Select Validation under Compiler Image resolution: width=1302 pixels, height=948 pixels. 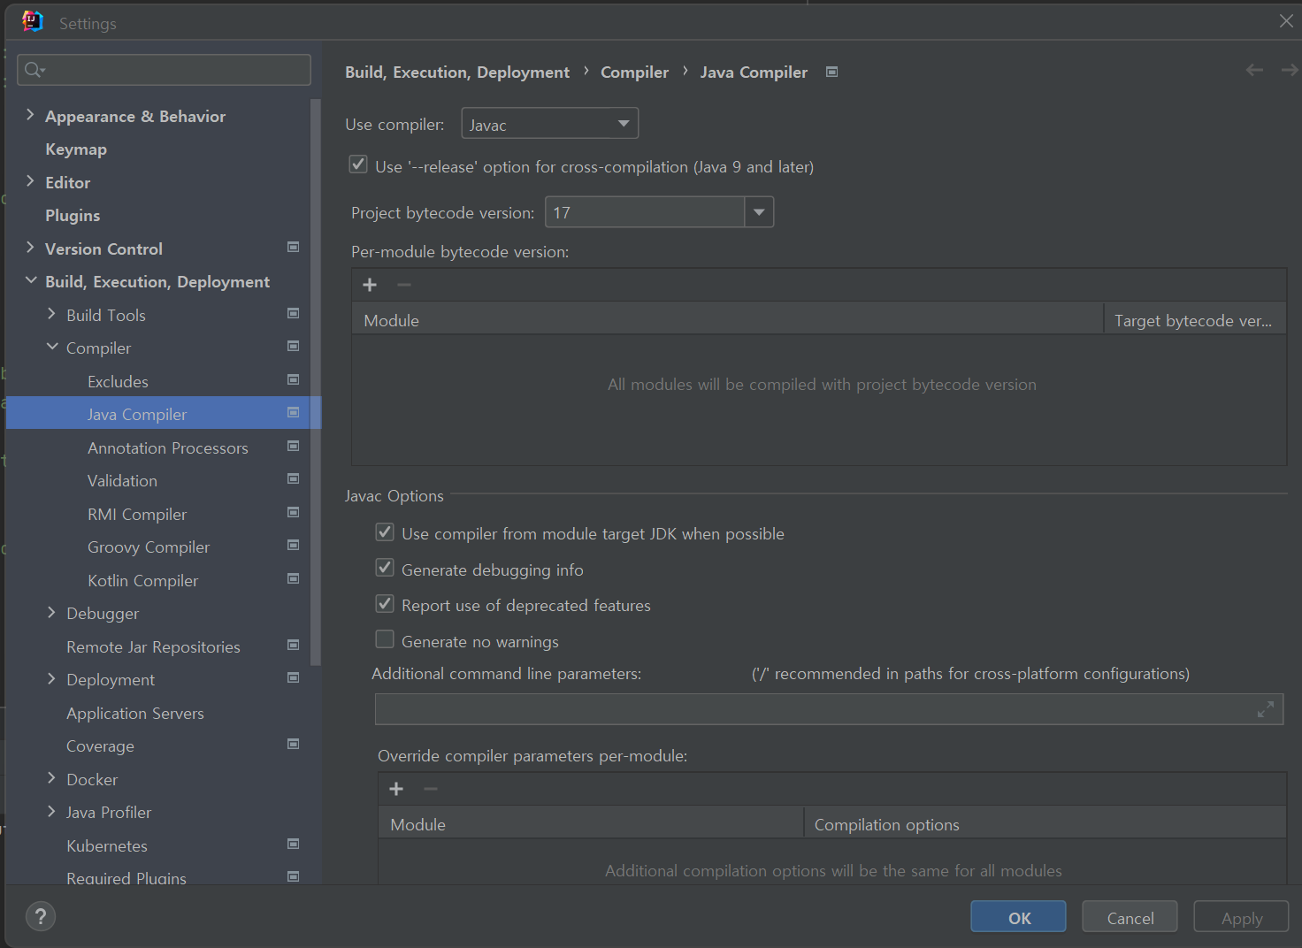122,480
